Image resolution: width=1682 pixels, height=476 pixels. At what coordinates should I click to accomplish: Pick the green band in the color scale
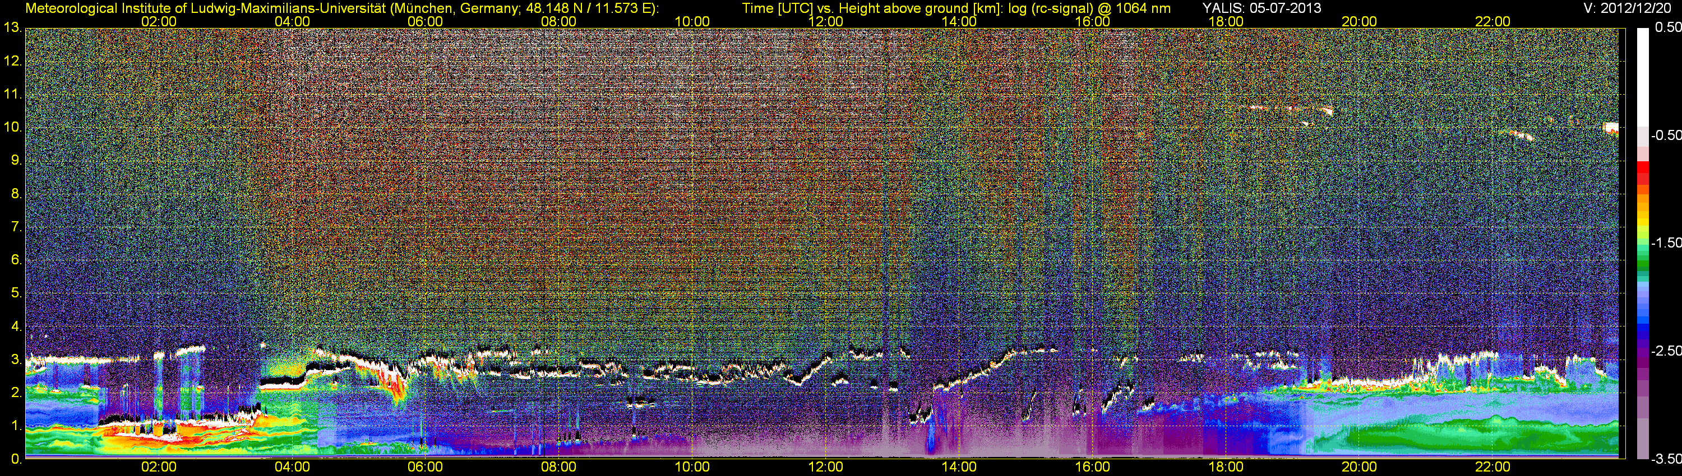click(x=1643, y=264)
